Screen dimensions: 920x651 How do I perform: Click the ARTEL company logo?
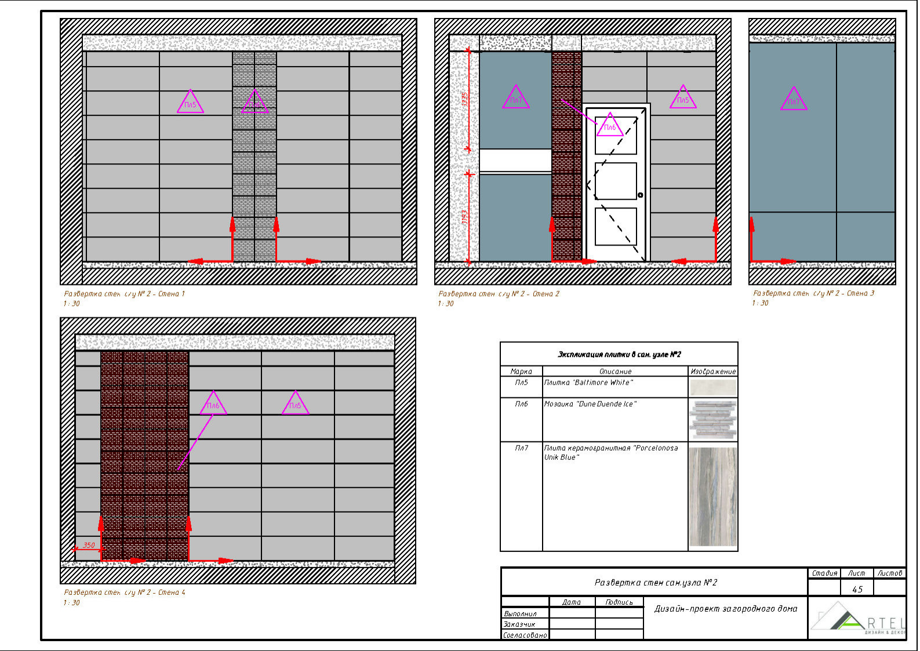[858, 620]
